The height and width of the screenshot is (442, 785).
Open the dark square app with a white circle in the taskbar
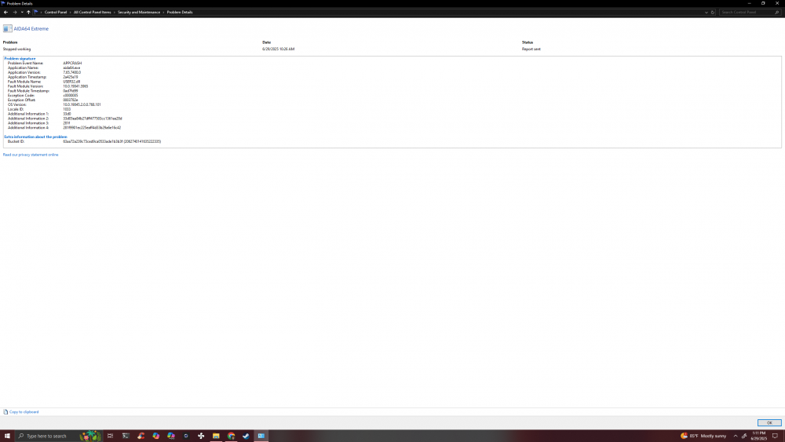186,436
